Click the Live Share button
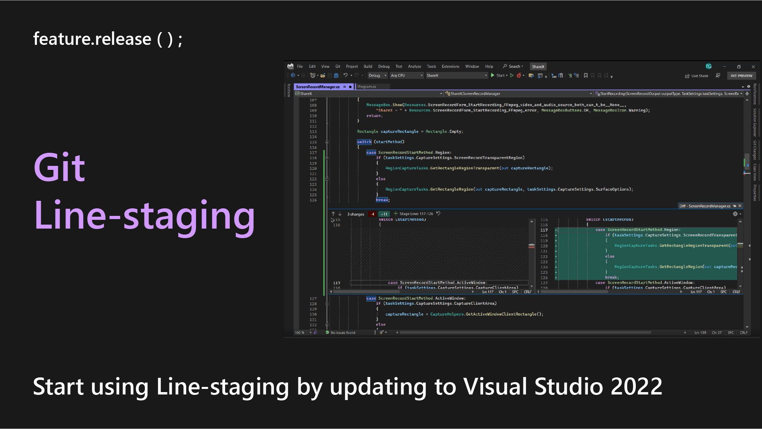Screen dimensions: 762x429 coord(697,76)
